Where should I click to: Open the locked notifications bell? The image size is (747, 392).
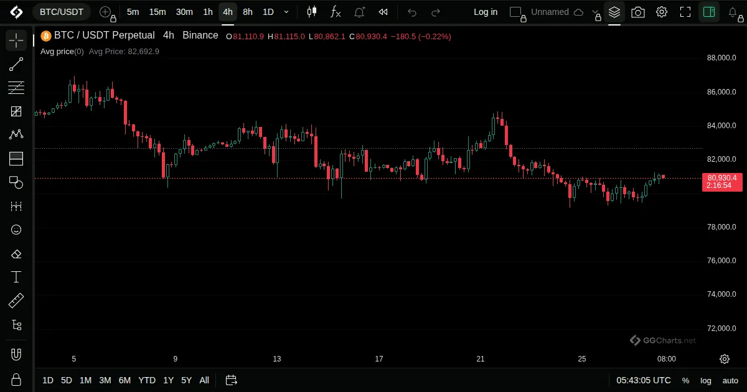(x=733, y=12)
